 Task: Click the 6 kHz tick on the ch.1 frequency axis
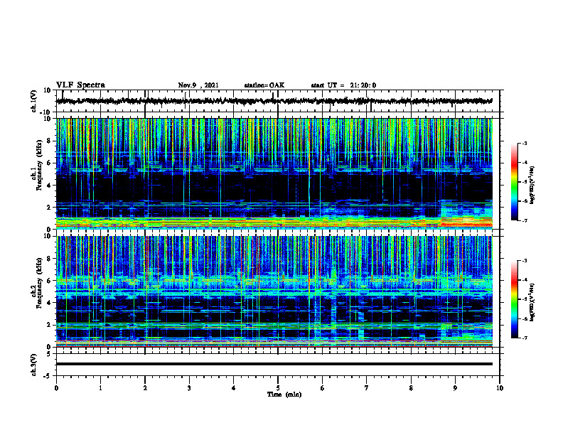49,163
